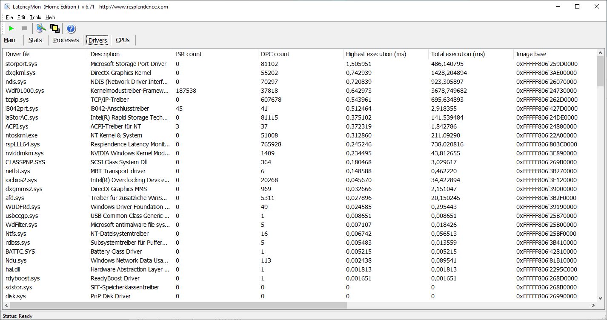
Task: Select the i8042prt.sys driver row
Action: (300, 109)
